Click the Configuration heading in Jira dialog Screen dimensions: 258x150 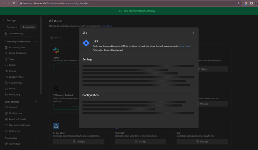[90, 95]
